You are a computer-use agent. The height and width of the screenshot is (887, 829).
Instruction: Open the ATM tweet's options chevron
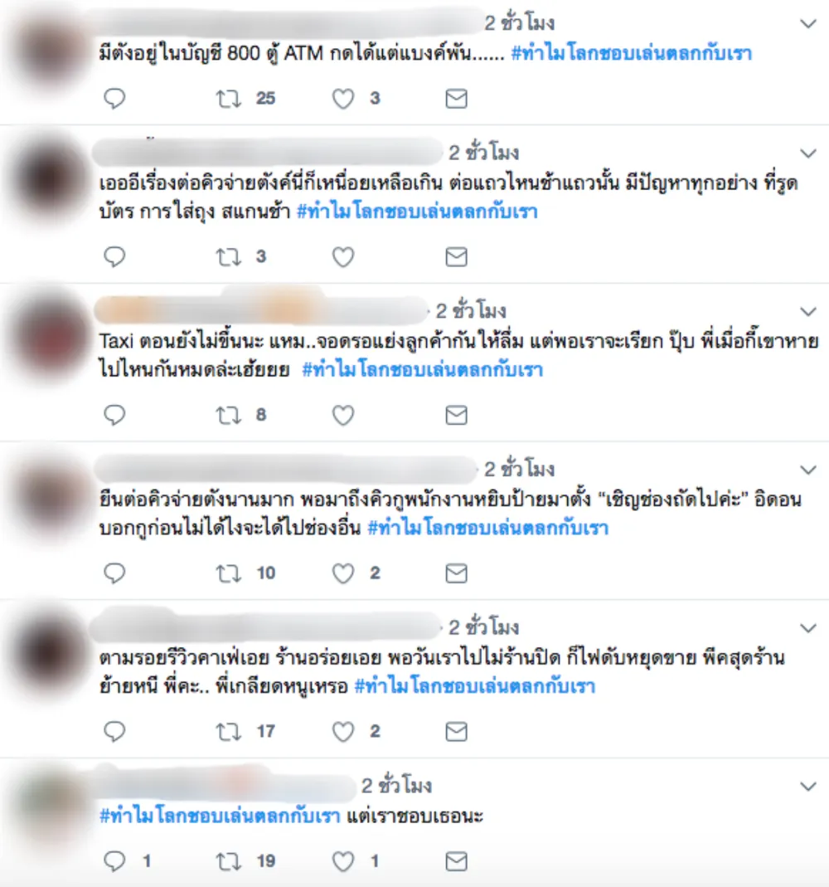click(x=808, y=24)
